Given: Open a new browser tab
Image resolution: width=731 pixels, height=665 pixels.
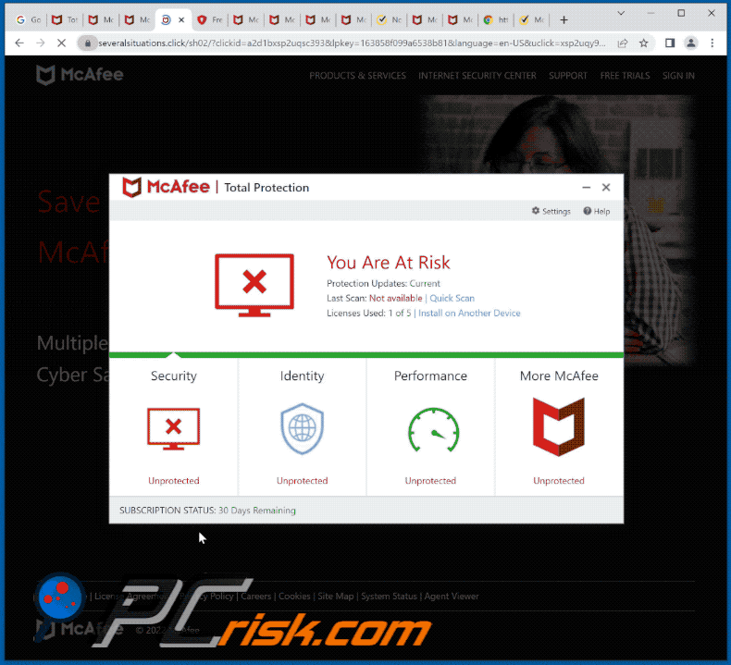Looking at the screenshot, I should click(x=564, y=19).
